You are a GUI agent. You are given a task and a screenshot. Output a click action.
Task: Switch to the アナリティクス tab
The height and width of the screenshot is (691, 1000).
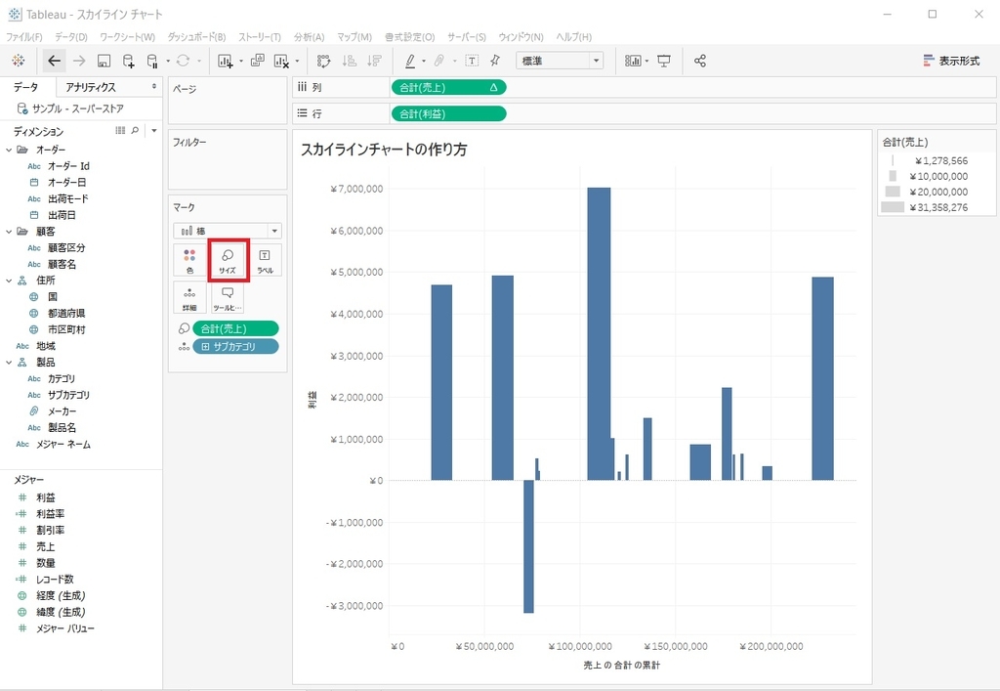click(x=91, y=87)
